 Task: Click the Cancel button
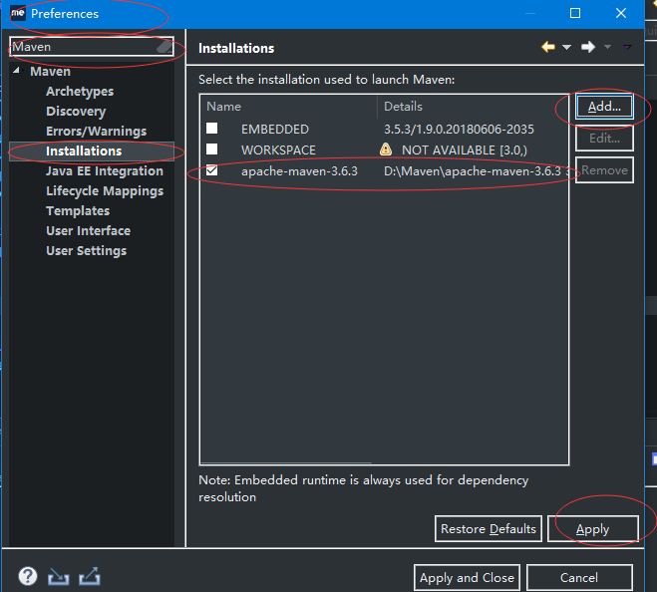(x=579, y=578)
